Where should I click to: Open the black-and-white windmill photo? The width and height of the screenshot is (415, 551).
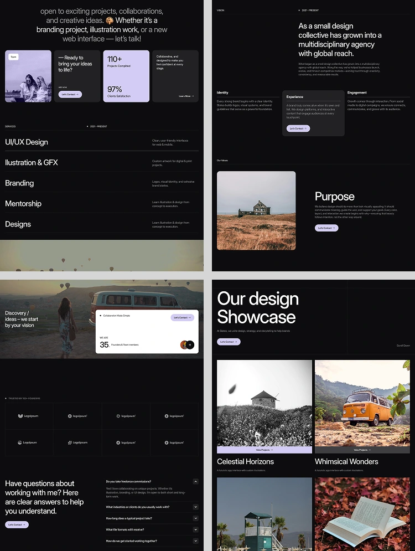(264, 403)
